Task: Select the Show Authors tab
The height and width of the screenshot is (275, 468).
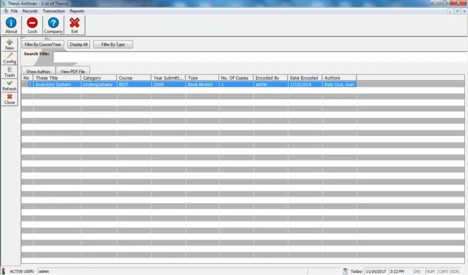Action: pyautogui.click(x=38, y=71)
